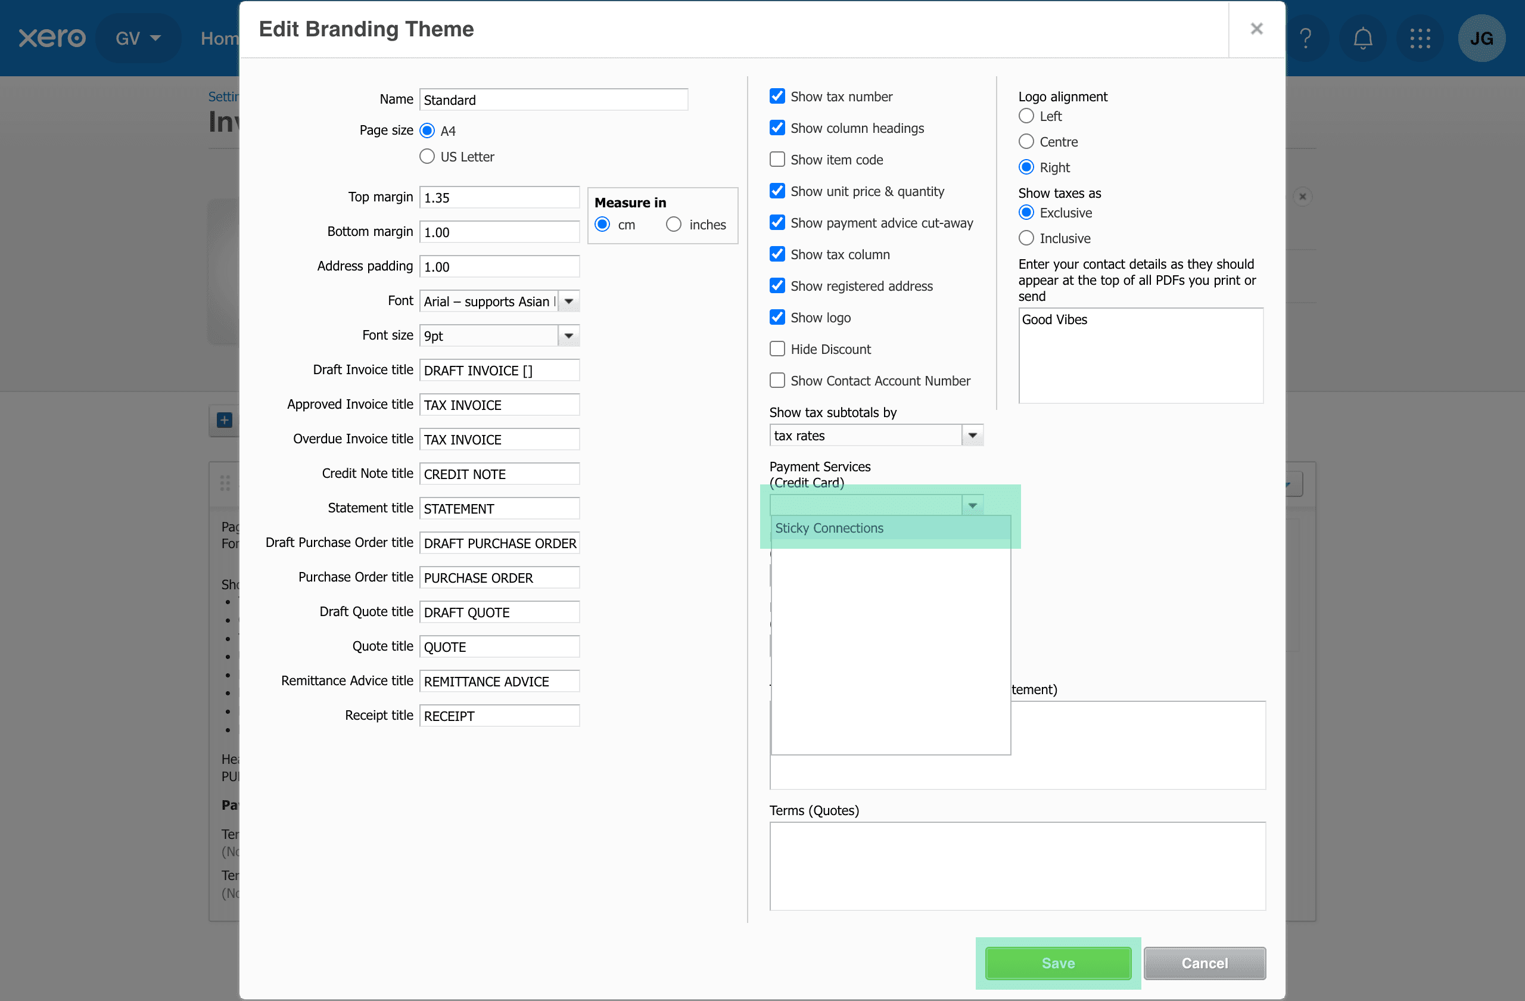Dismiss the small round x icon on the right
The width and height of the screenshot is (1525, 1001).
point(1302,197)
